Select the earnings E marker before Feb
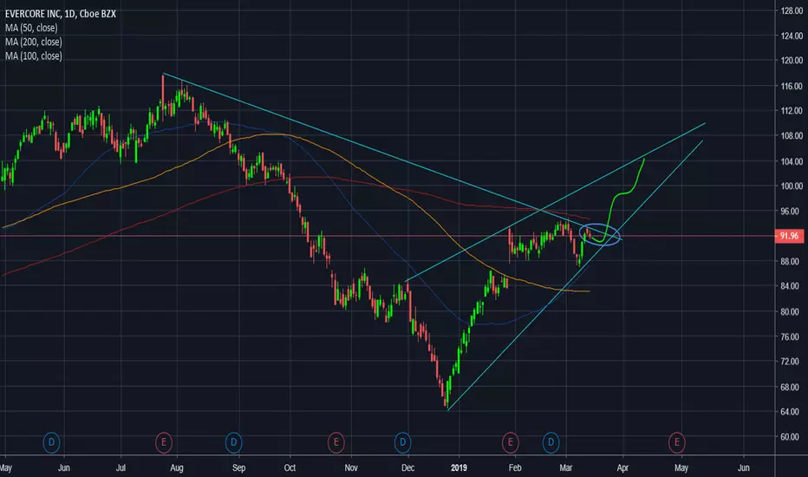The width and height of the screenshot is (808, 477). 510,442
